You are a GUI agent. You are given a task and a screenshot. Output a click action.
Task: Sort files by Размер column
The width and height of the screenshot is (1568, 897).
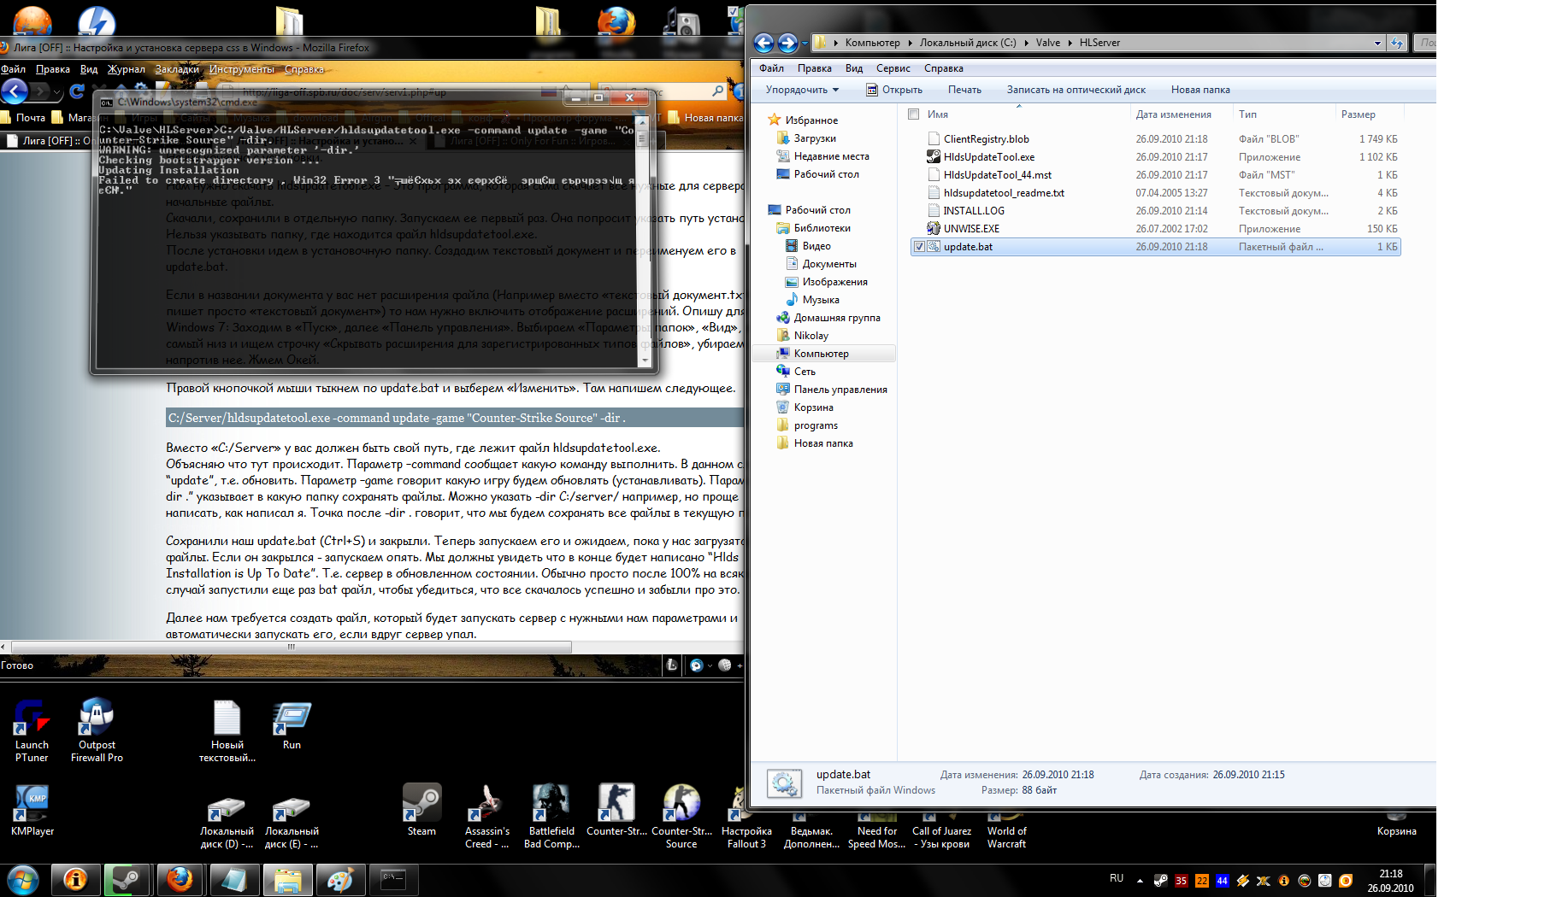(x=1358, y=114)
